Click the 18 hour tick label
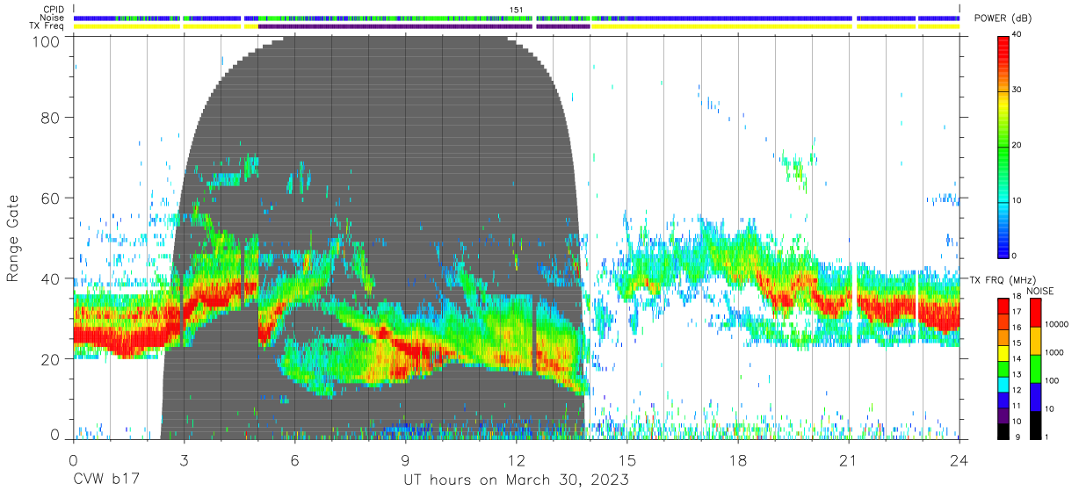The height and width of the screenshot is (498, 1079). click(738, 458)
